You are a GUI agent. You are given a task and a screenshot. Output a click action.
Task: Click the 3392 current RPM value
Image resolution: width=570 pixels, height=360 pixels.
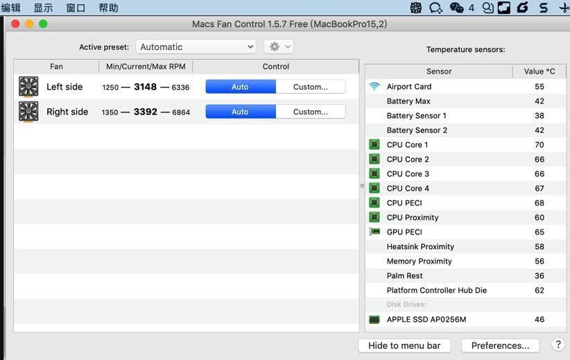(145, 112)
